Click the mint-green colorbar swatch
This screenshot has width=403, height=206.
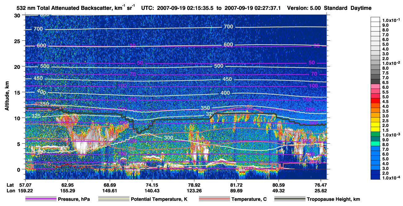[375, 144]
